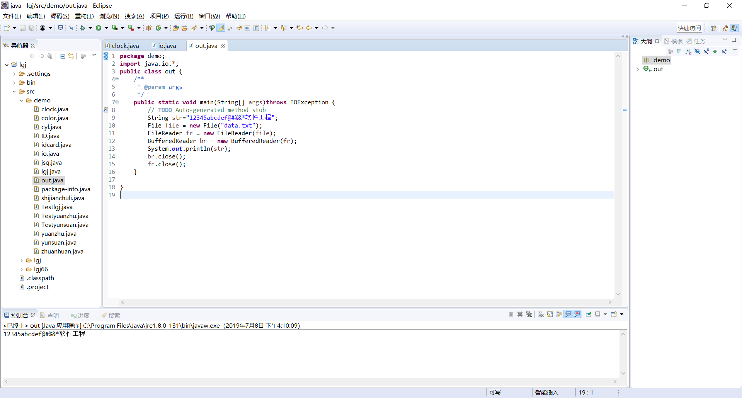Toggle Show Console on standard output change
The width and height of the screenshot is (742, 398).
[568, 315]
